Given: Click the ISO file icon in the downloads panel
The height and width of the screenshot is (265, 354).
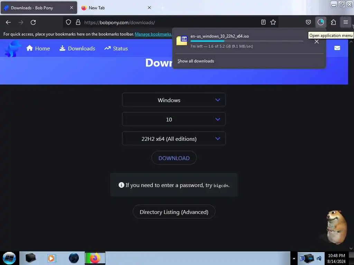Looking at the screenshot, I should [x=182, y=41].
